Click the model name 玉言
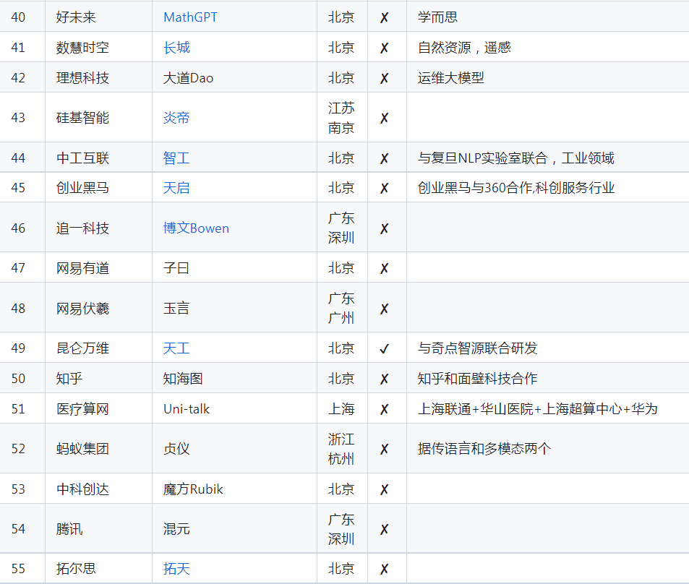The width and height of the screenshot is (689, 584). [176, 309]
